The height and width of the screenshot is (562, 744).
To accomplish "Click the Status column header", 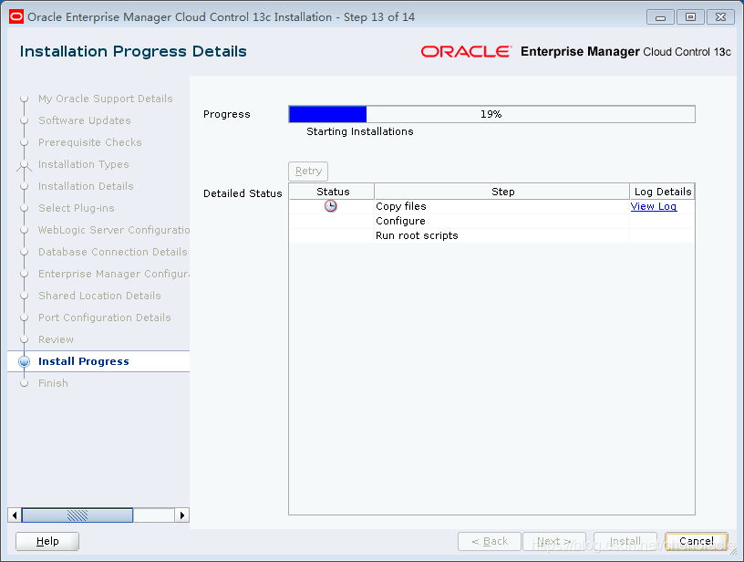I will click(332, 192).
